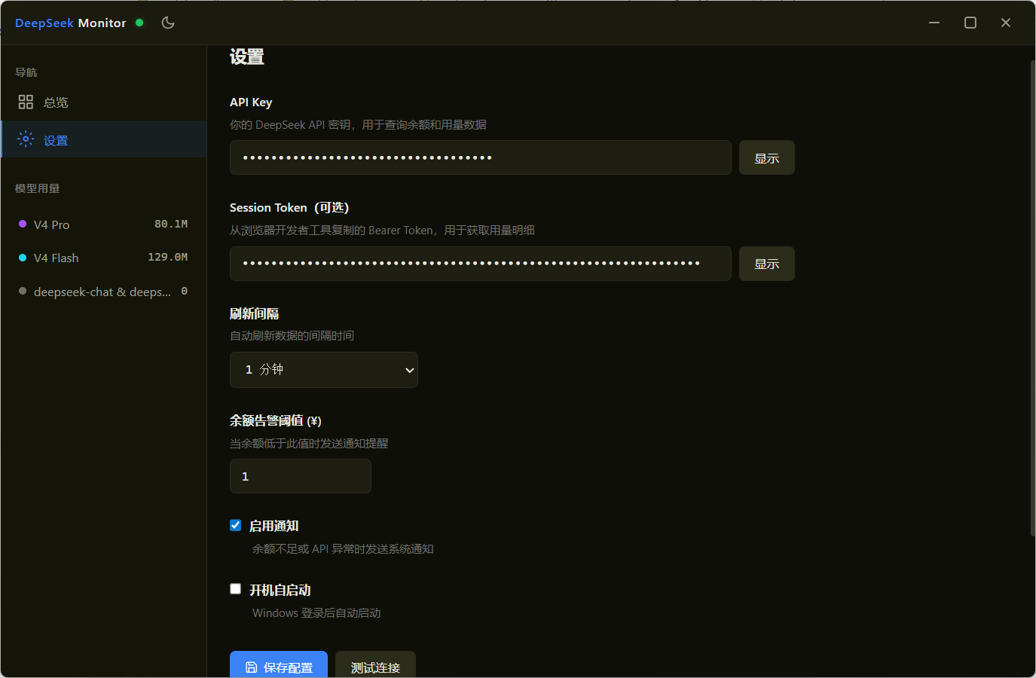Click the save icon on 保存配置 button
1036x678 pixels.
[252, 667]
